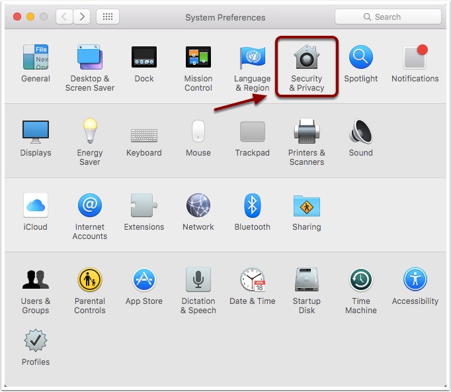Open Desktop & Screen Saver preferences
The height and width of the screenshot is (392, 451).
(x=90, y=57)
